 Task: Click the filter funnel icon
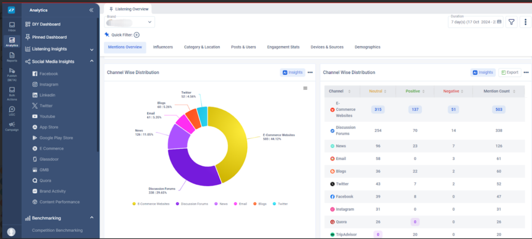(x=511, y=22)
